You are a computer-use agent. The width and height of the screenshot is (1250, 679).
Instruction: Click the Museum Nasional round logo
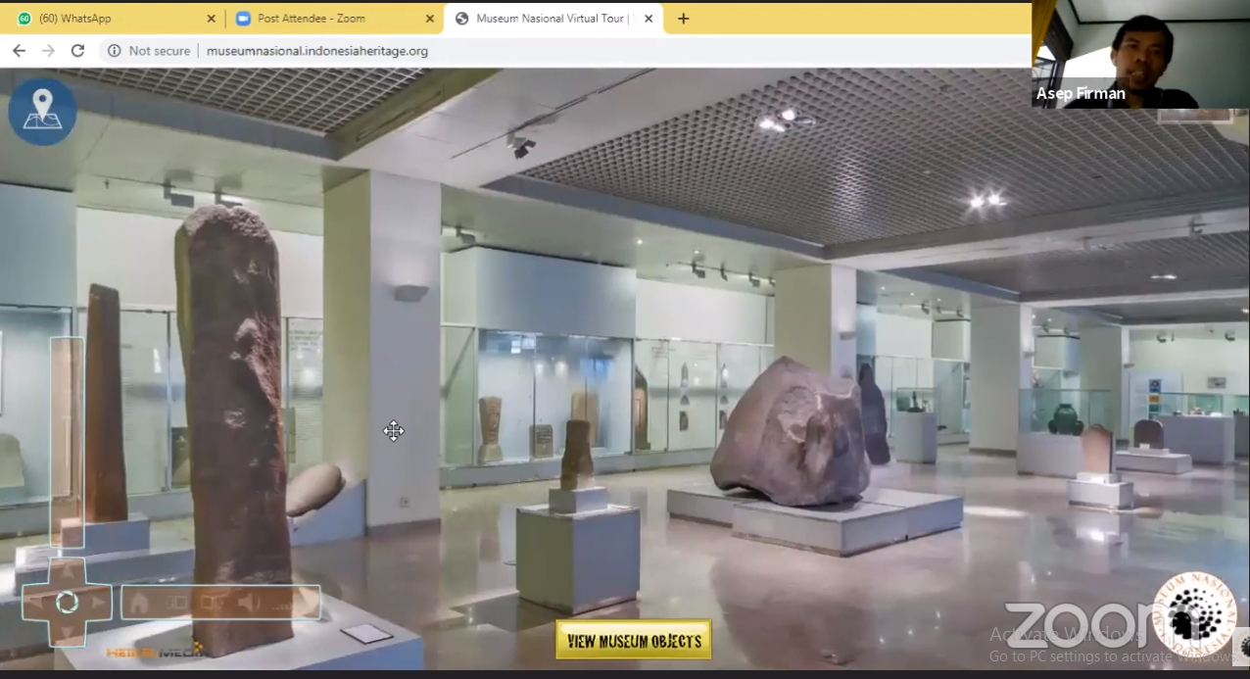1194,615
